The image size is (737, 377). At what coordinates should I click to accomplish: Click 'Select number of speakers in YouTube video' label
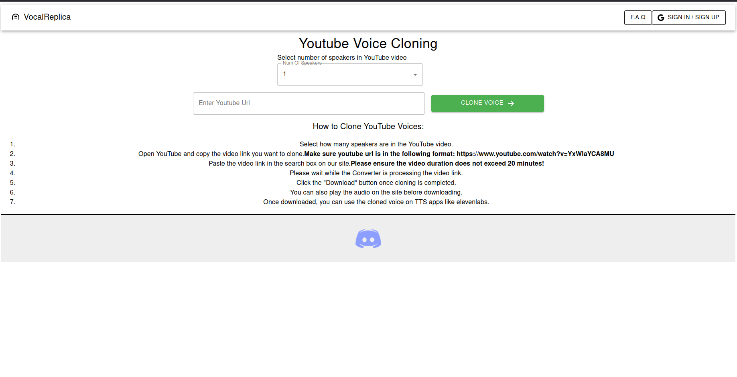342,57
